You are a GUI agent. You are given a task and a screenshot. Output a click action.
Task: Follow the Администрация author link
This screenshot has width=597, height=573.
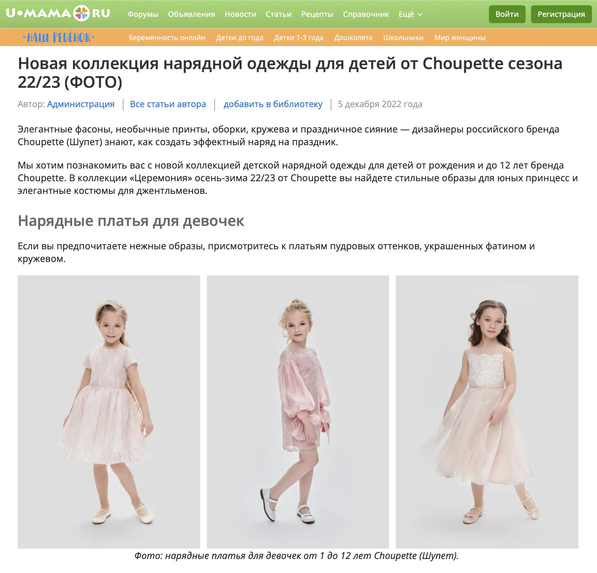click(x=81, y=104)
